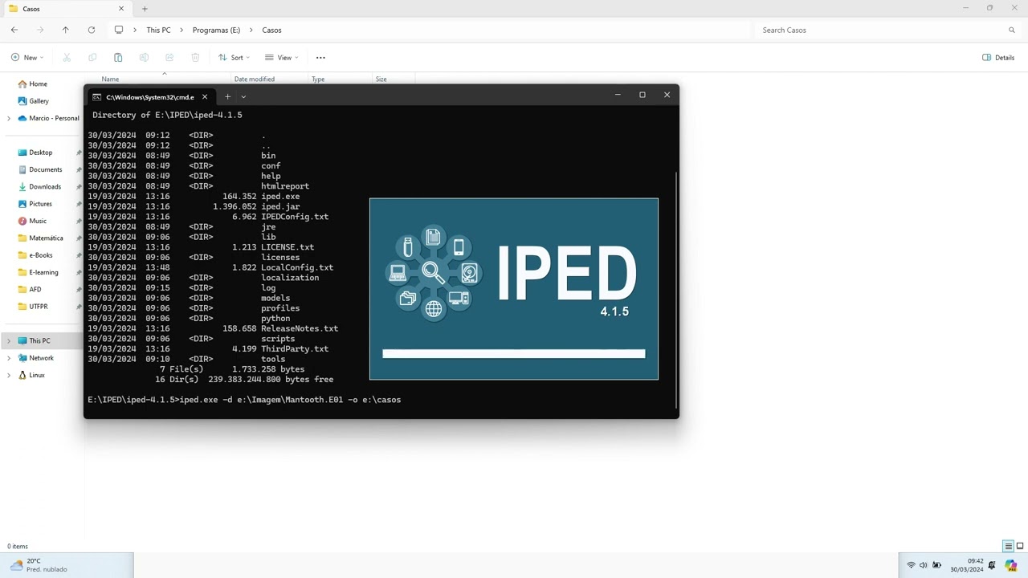Sort by the Name column header
The height and width of the screenshot is (578, 1028).
[110, 79]
